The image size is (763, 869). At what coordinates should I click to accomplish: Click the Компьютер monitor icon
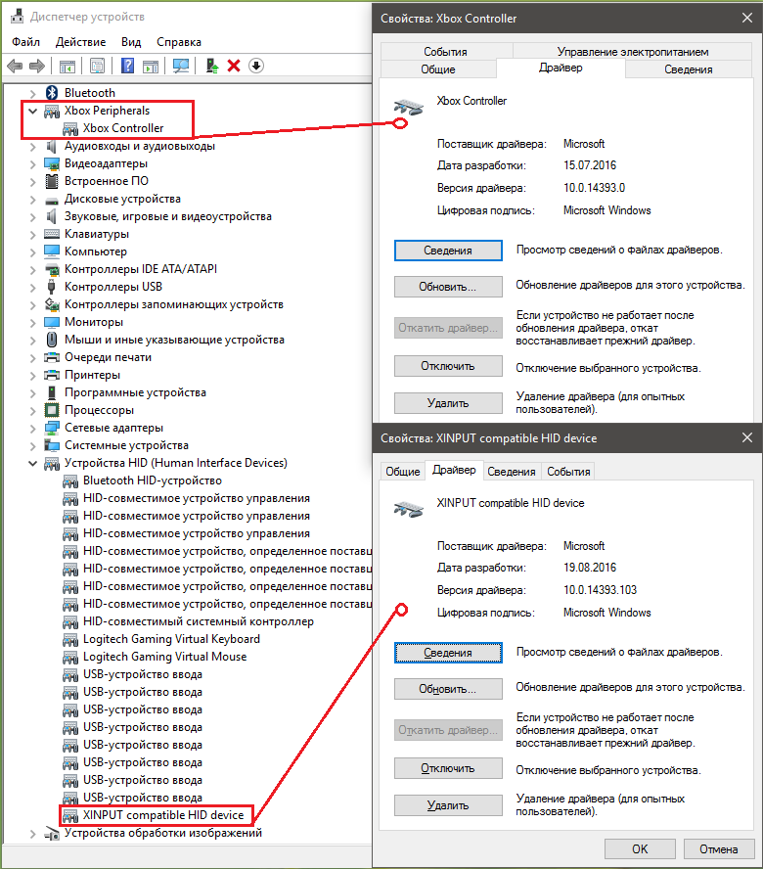click(x=52, y=252)
